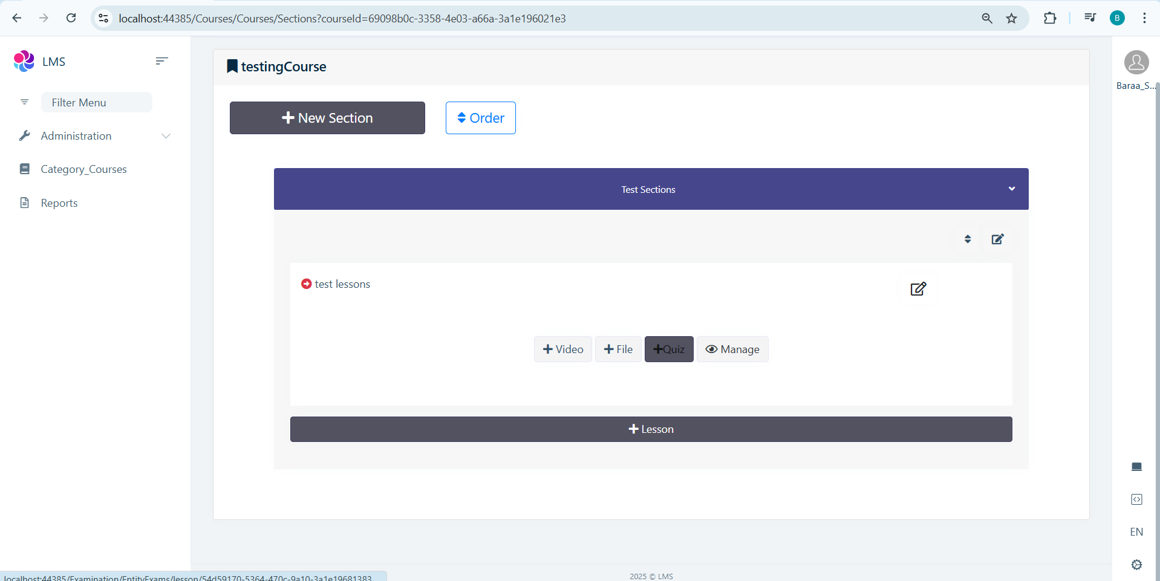Image resolution: width=1160 pixels, height=581 pixels.
Task: Open the edit icon next to test lessons
Action: [917, 289]
